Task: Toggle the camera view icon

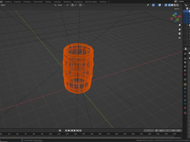Action: [180, 34]
